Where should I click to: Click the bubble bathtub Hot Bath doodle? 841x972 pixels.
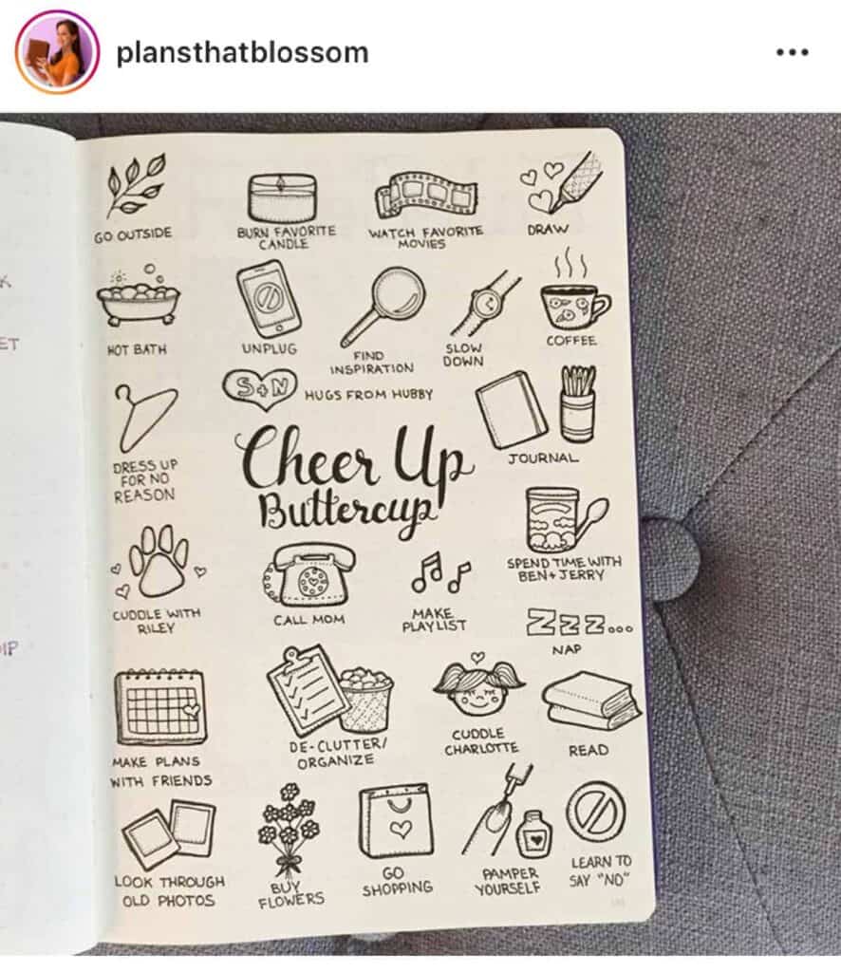pos(138,295)
